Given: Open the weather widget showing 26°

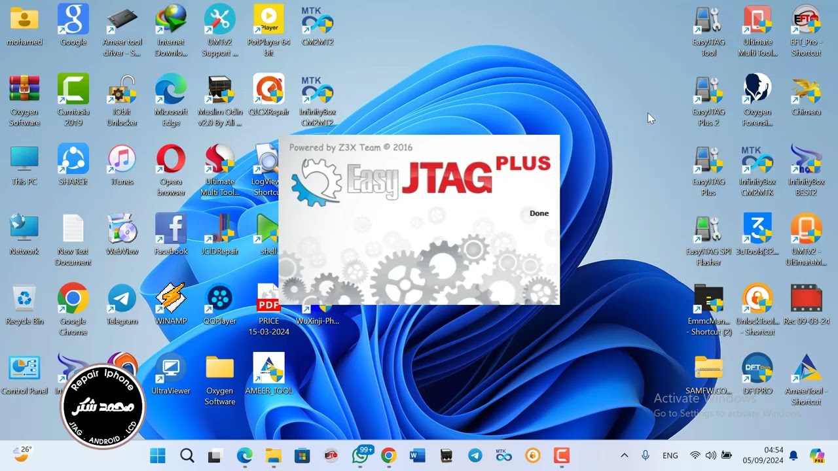Looking at the screenshot, I should pyautogui.click(x=22, y=453).
